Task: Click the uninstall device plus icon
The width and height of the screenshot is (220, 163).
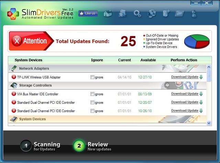Action: point(166,14)
